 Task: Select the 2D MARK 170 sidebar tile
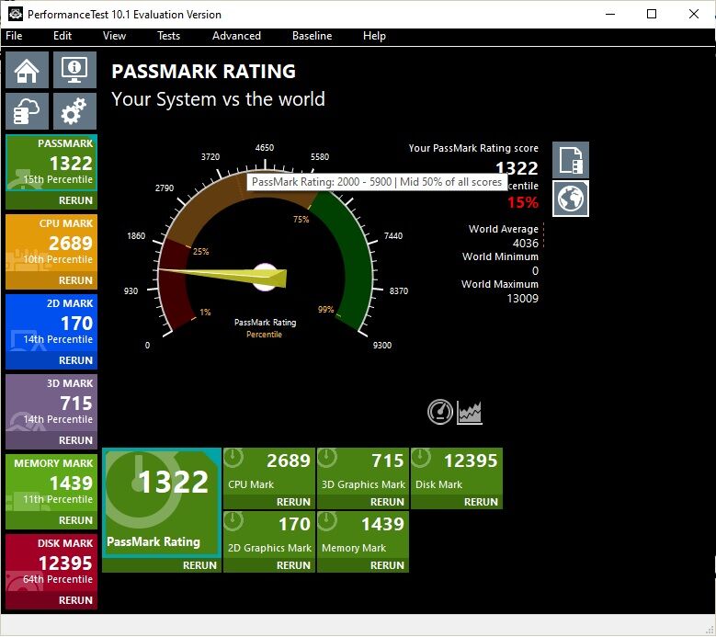tap(51, 323)
